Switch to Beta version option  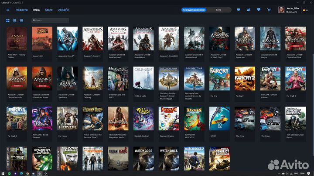click(218, 10)
